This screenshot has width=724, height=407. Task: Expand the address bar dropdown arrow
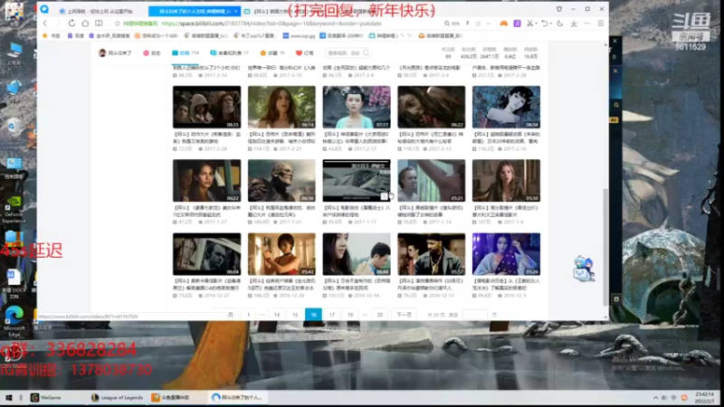[488, 24]
